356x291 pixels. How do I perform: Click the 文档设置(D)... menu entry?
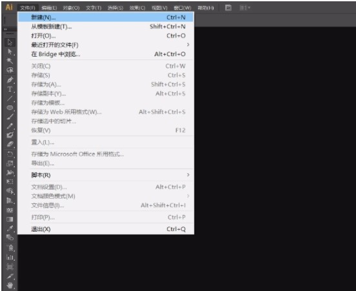click(x=106, y=187)
